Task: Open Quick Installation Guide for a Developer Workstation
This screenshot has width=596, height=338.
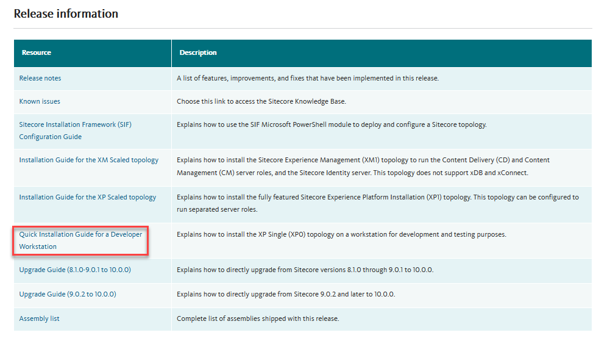Action: coord(80,240)
